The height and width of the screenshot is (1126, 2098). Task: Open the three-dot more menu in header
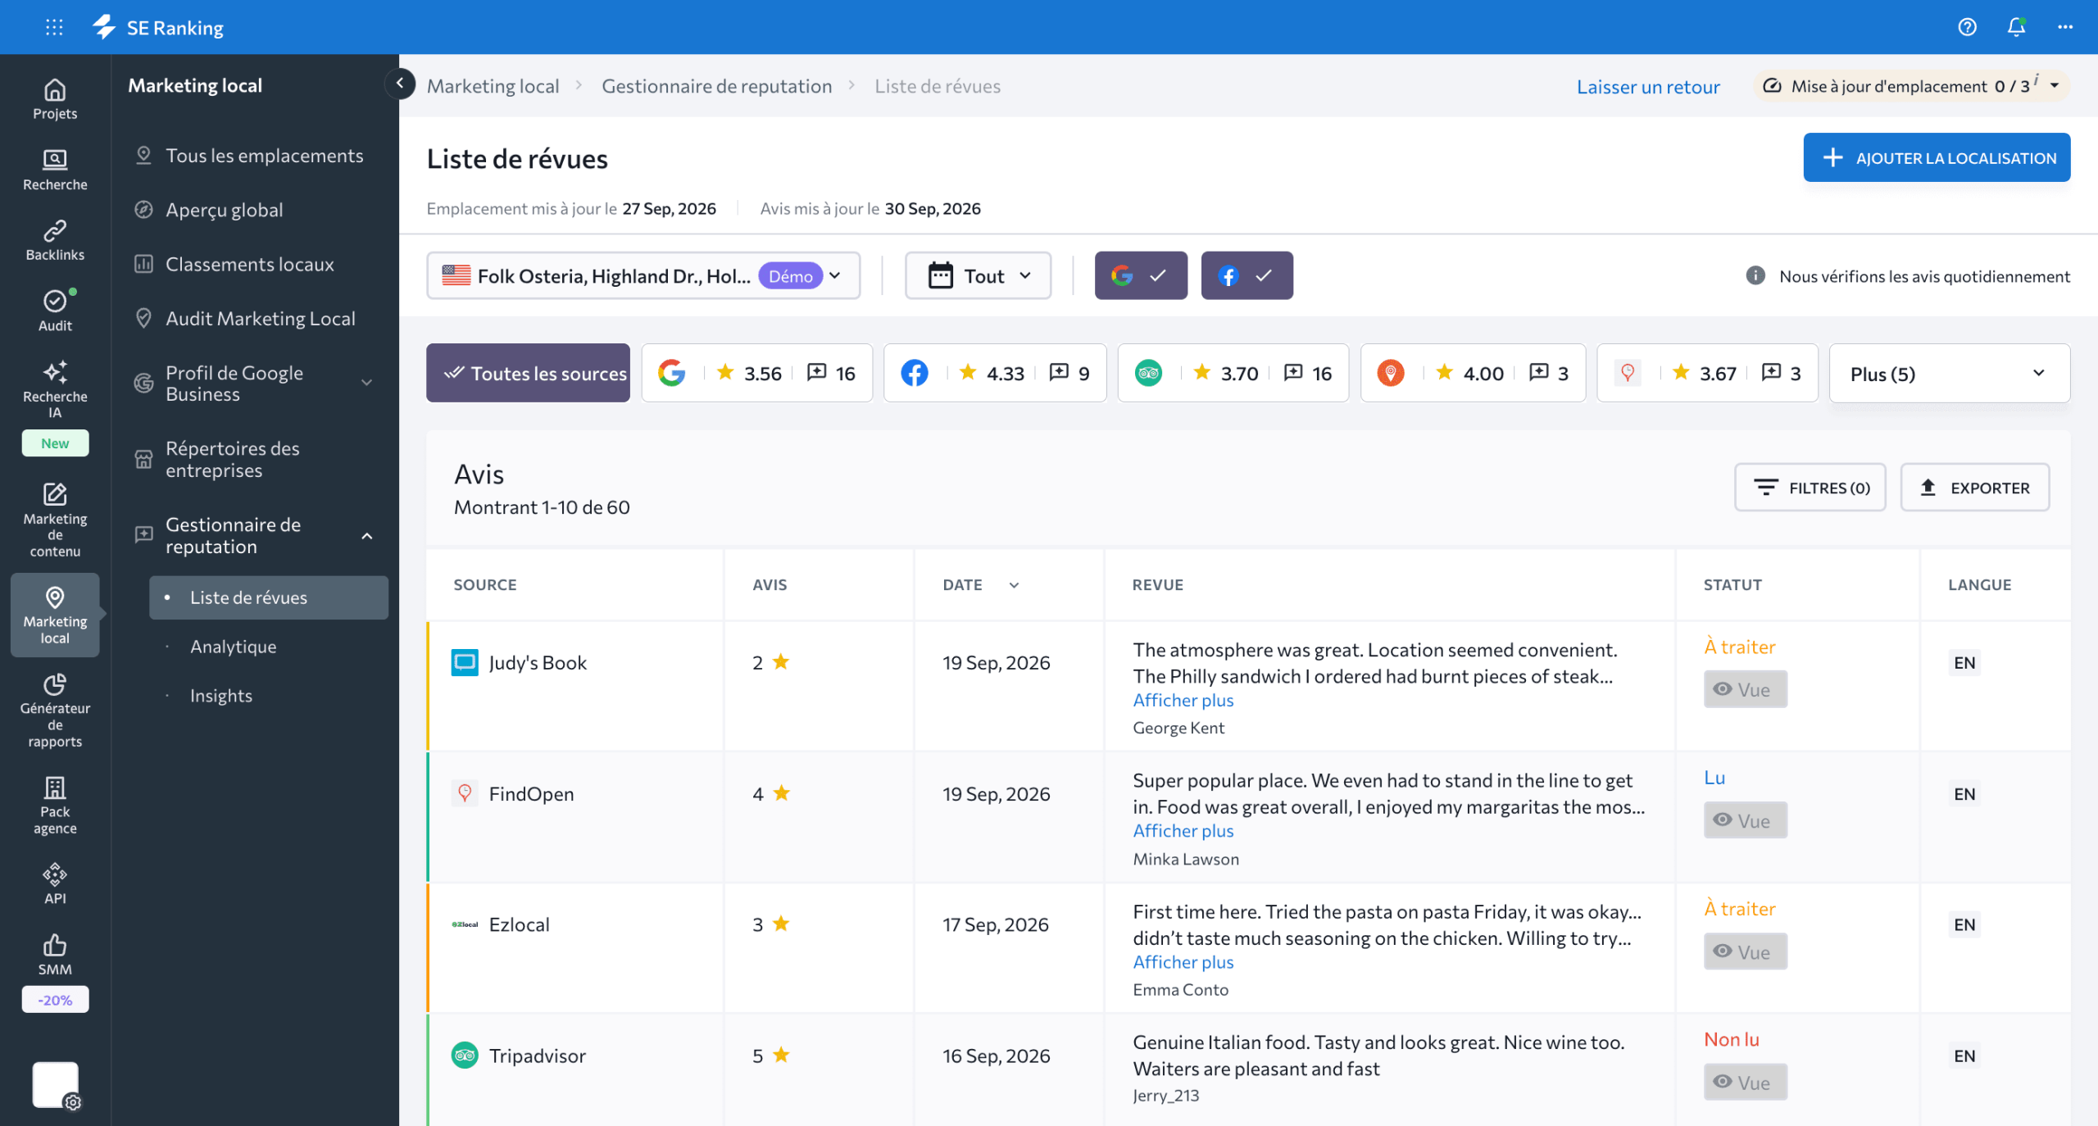(2065, 27)
